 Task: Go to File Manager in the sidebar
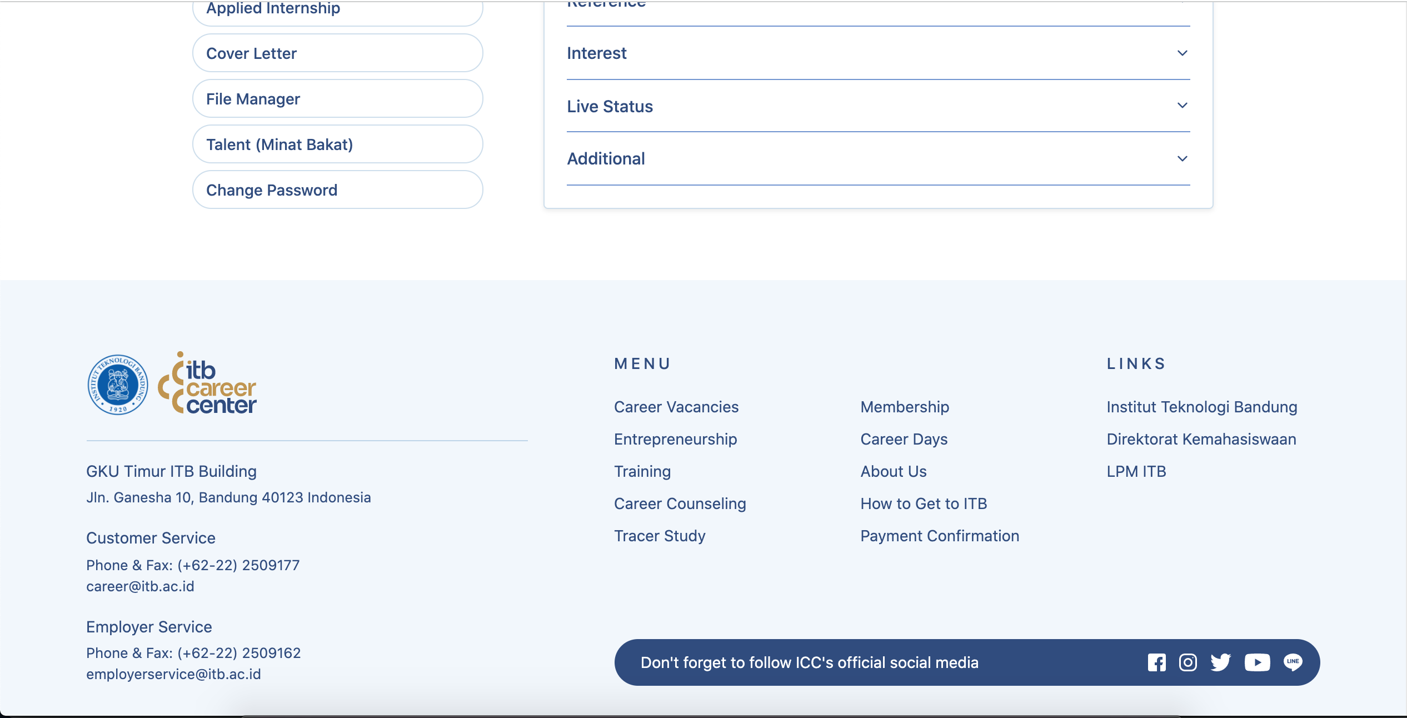(x=337, y=99)
